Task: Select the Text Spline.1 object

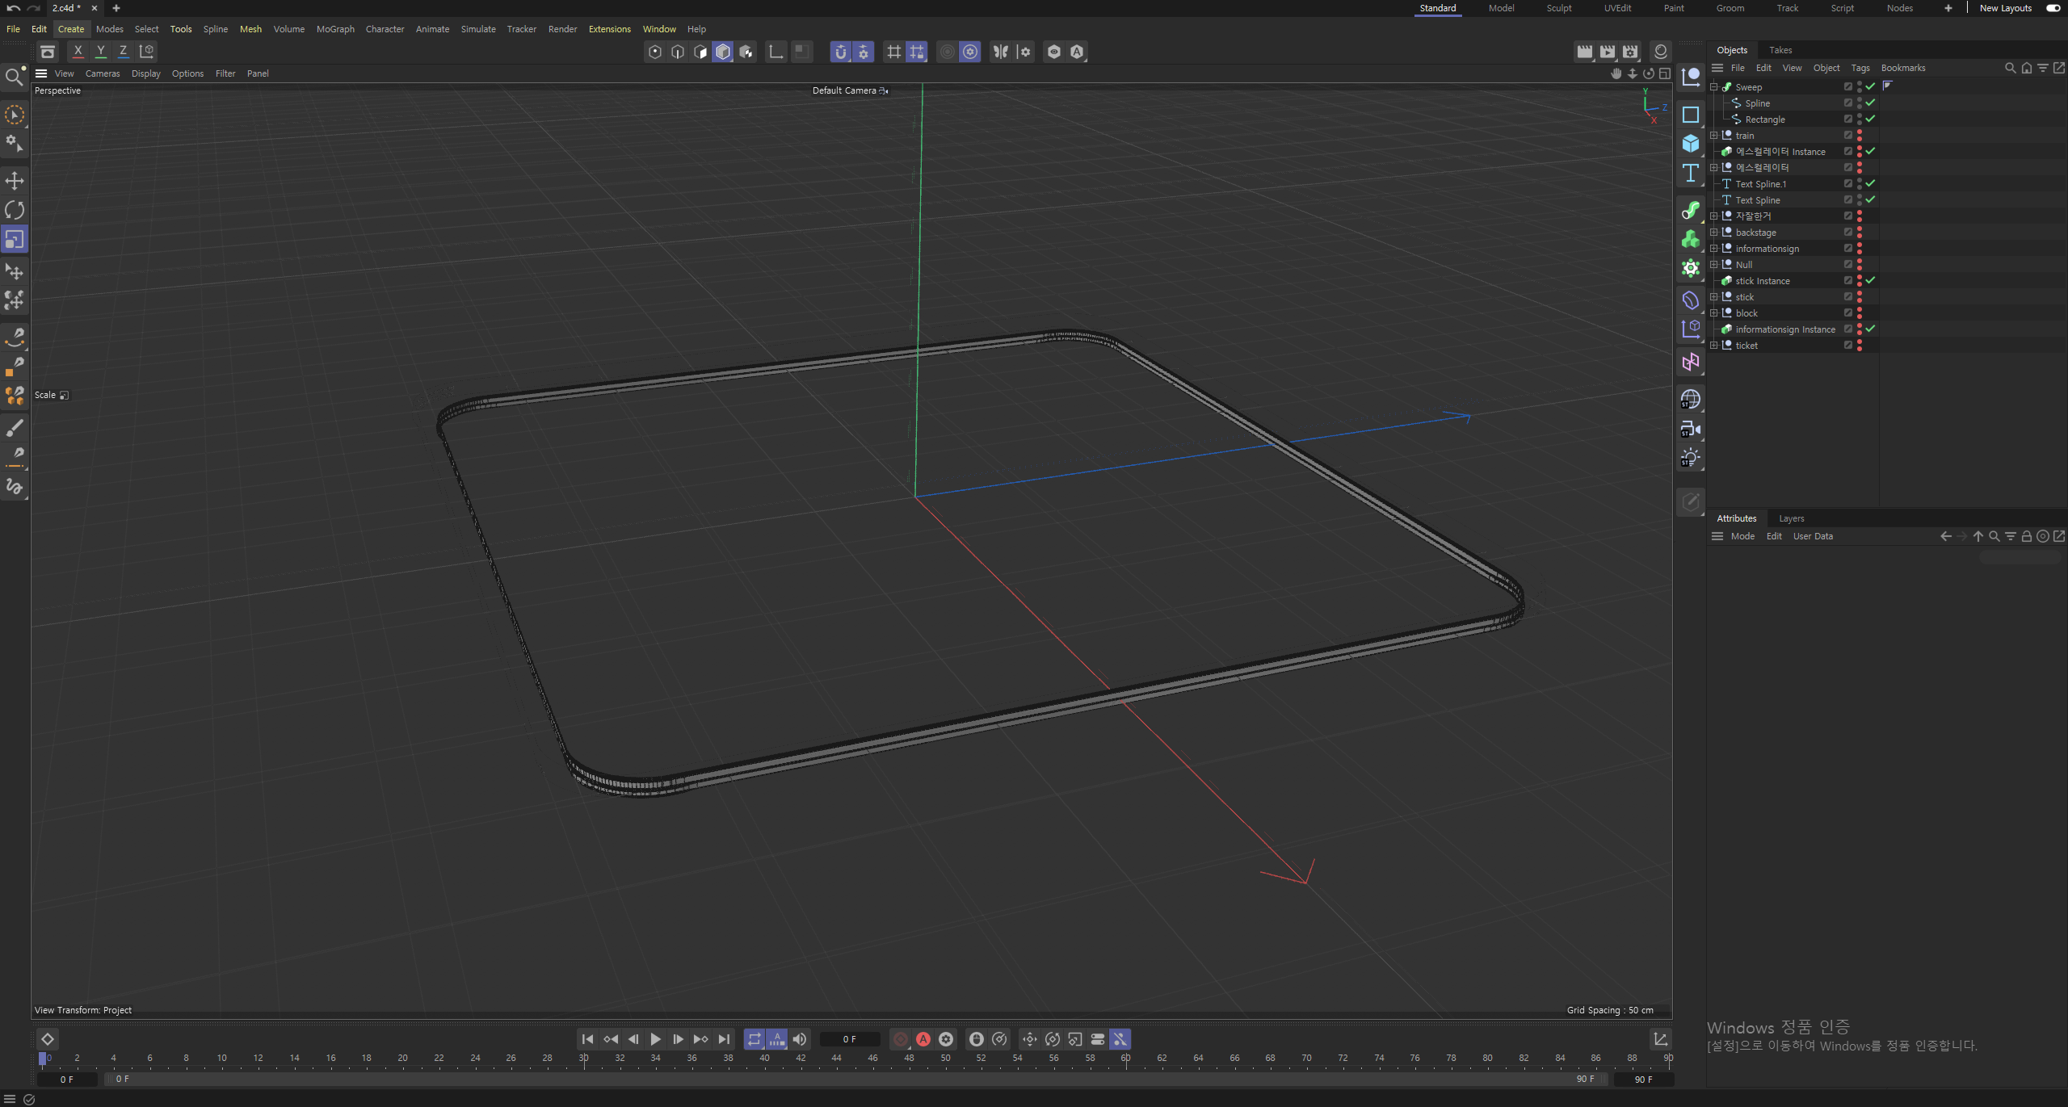Action: click(1760, 184)
